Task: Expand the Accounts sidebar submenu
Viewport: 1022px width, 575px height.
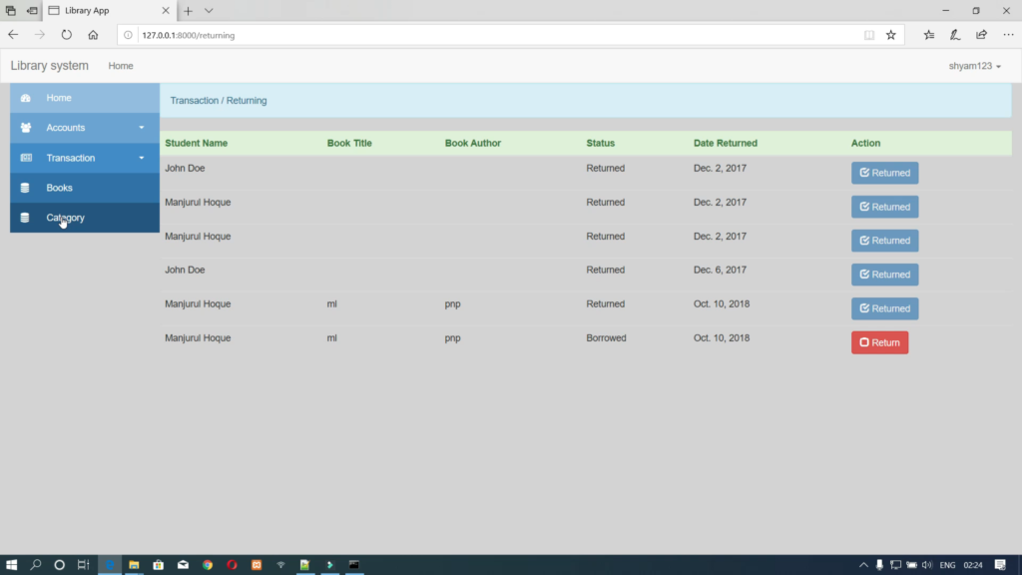Action: (141, 128)
